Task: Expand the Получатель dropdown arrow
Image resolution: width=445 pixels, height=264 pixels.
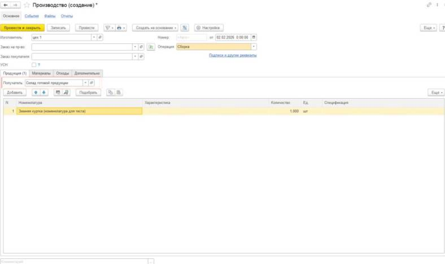Action: click(x=85, y=83)
